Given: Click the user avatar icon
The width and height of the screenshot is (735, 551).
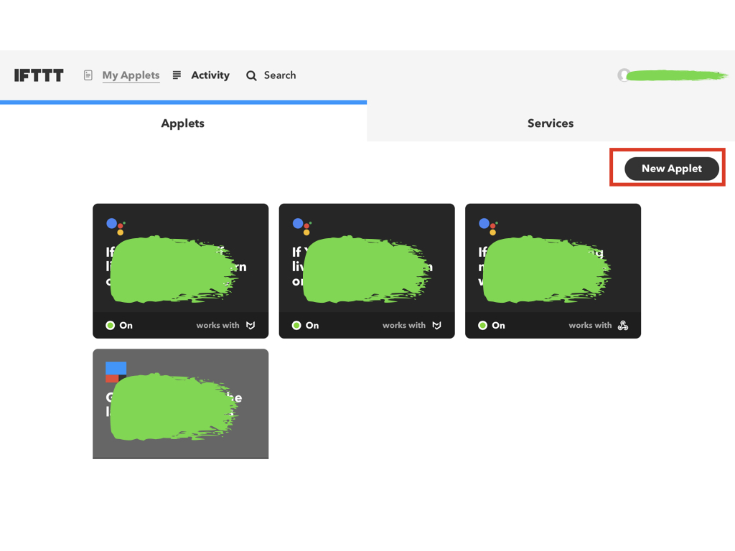Looking at the screenshot, I should pos(624,75).
